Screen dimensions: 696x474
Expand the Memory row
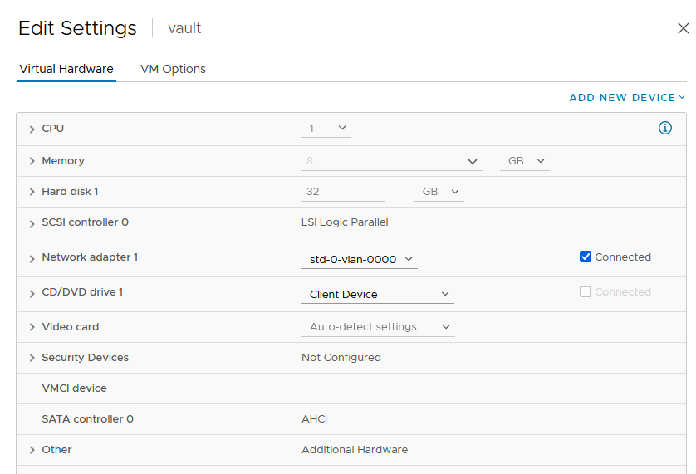(32, 161)
